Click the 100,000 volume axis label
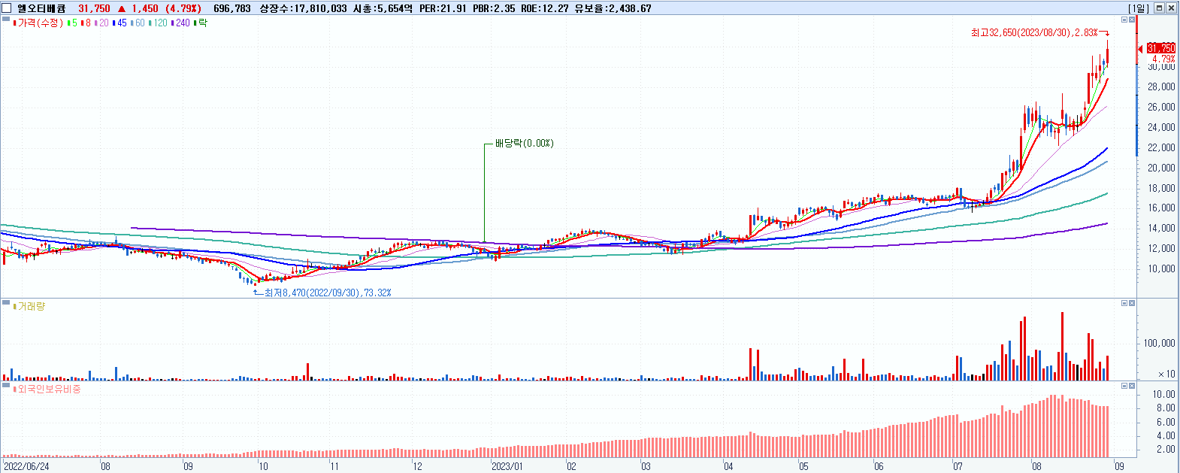 1160,343
